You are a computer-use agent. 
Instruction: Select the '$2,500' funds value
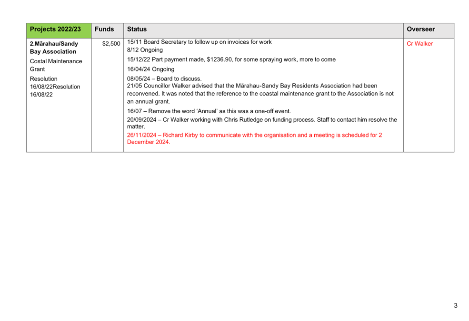(111, 44)
